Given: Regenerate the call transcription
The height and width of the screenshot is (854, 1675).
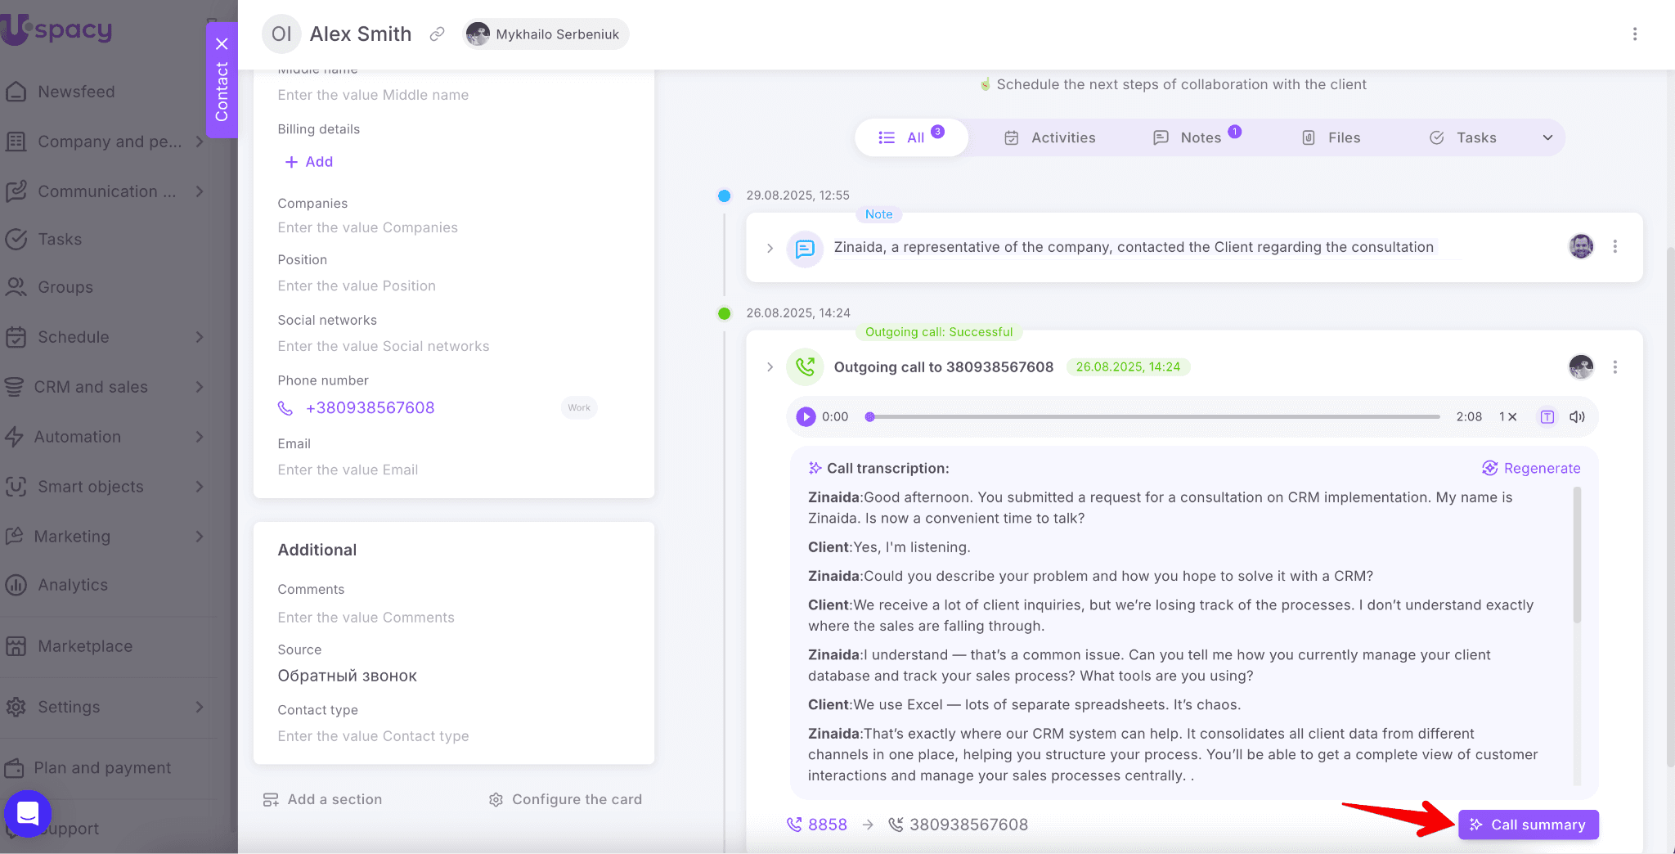Looking at the screenshot, I should pyautogui.click(x=1531, y=468).
